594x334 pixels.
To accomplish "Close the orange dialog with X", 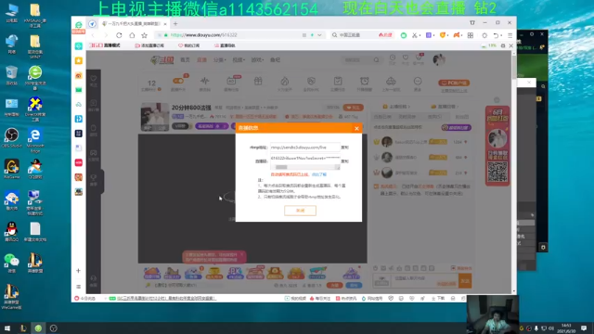I will coord(356,128).
